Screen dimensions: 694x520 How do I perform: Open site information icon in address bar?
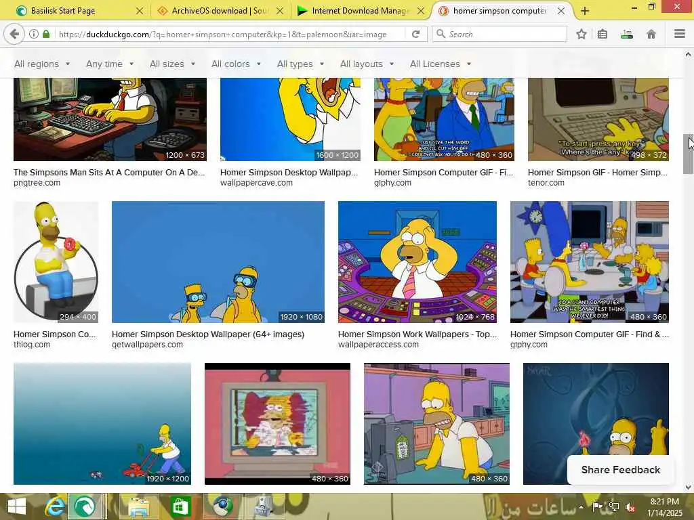[34, 34]
